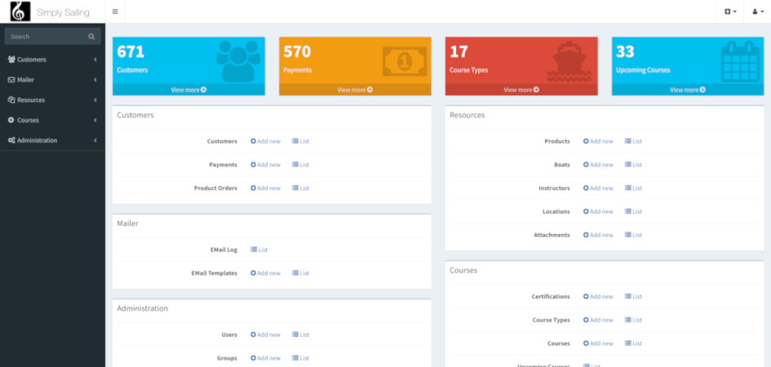Click the ship icon on Course Types card
This screenshot has height=367, width=771.
point(569,61)
